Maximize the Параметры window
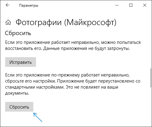The height and width of the screenshot is (127, 152). [x=131, y=5]
